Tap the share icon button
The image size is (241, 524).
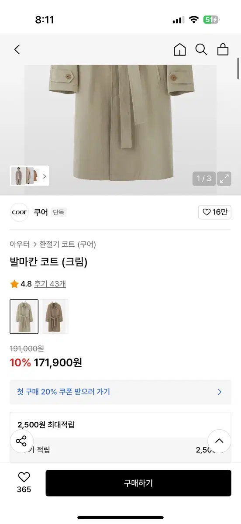(21, 441)
